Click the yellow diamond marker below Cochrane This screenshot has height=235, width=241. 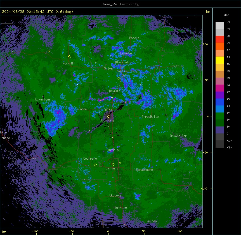(95, 165)
